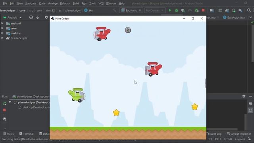254x143 pixels.
Task: Open the File menu
Action: coord(5,4)
